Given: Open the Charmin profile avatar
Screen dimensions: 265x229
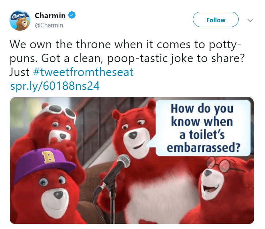Looking at the screenshot, I should click(19, 21).
